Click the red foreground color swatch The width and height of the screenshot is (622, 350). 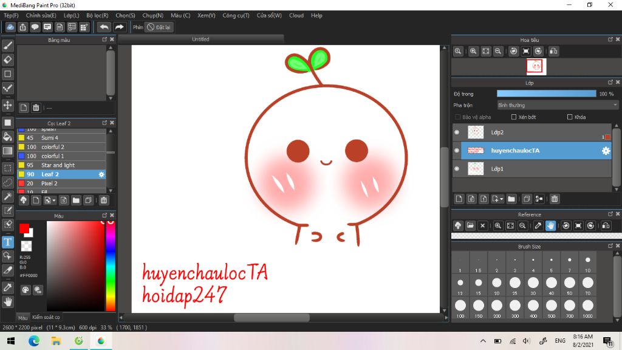pos(24,228)
